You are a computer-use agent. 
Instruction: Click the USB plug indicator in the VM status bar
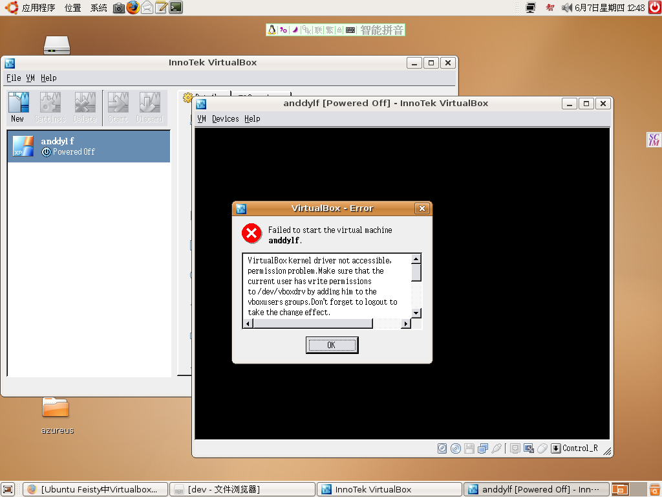pyautogui.click(x=496, y=448)
